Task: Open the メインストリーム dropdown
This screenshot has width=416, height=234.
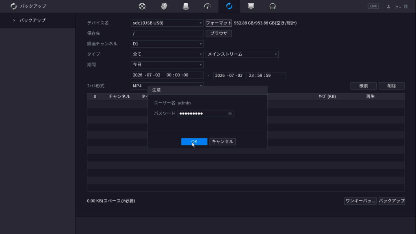Action: (x=242, y=54)
